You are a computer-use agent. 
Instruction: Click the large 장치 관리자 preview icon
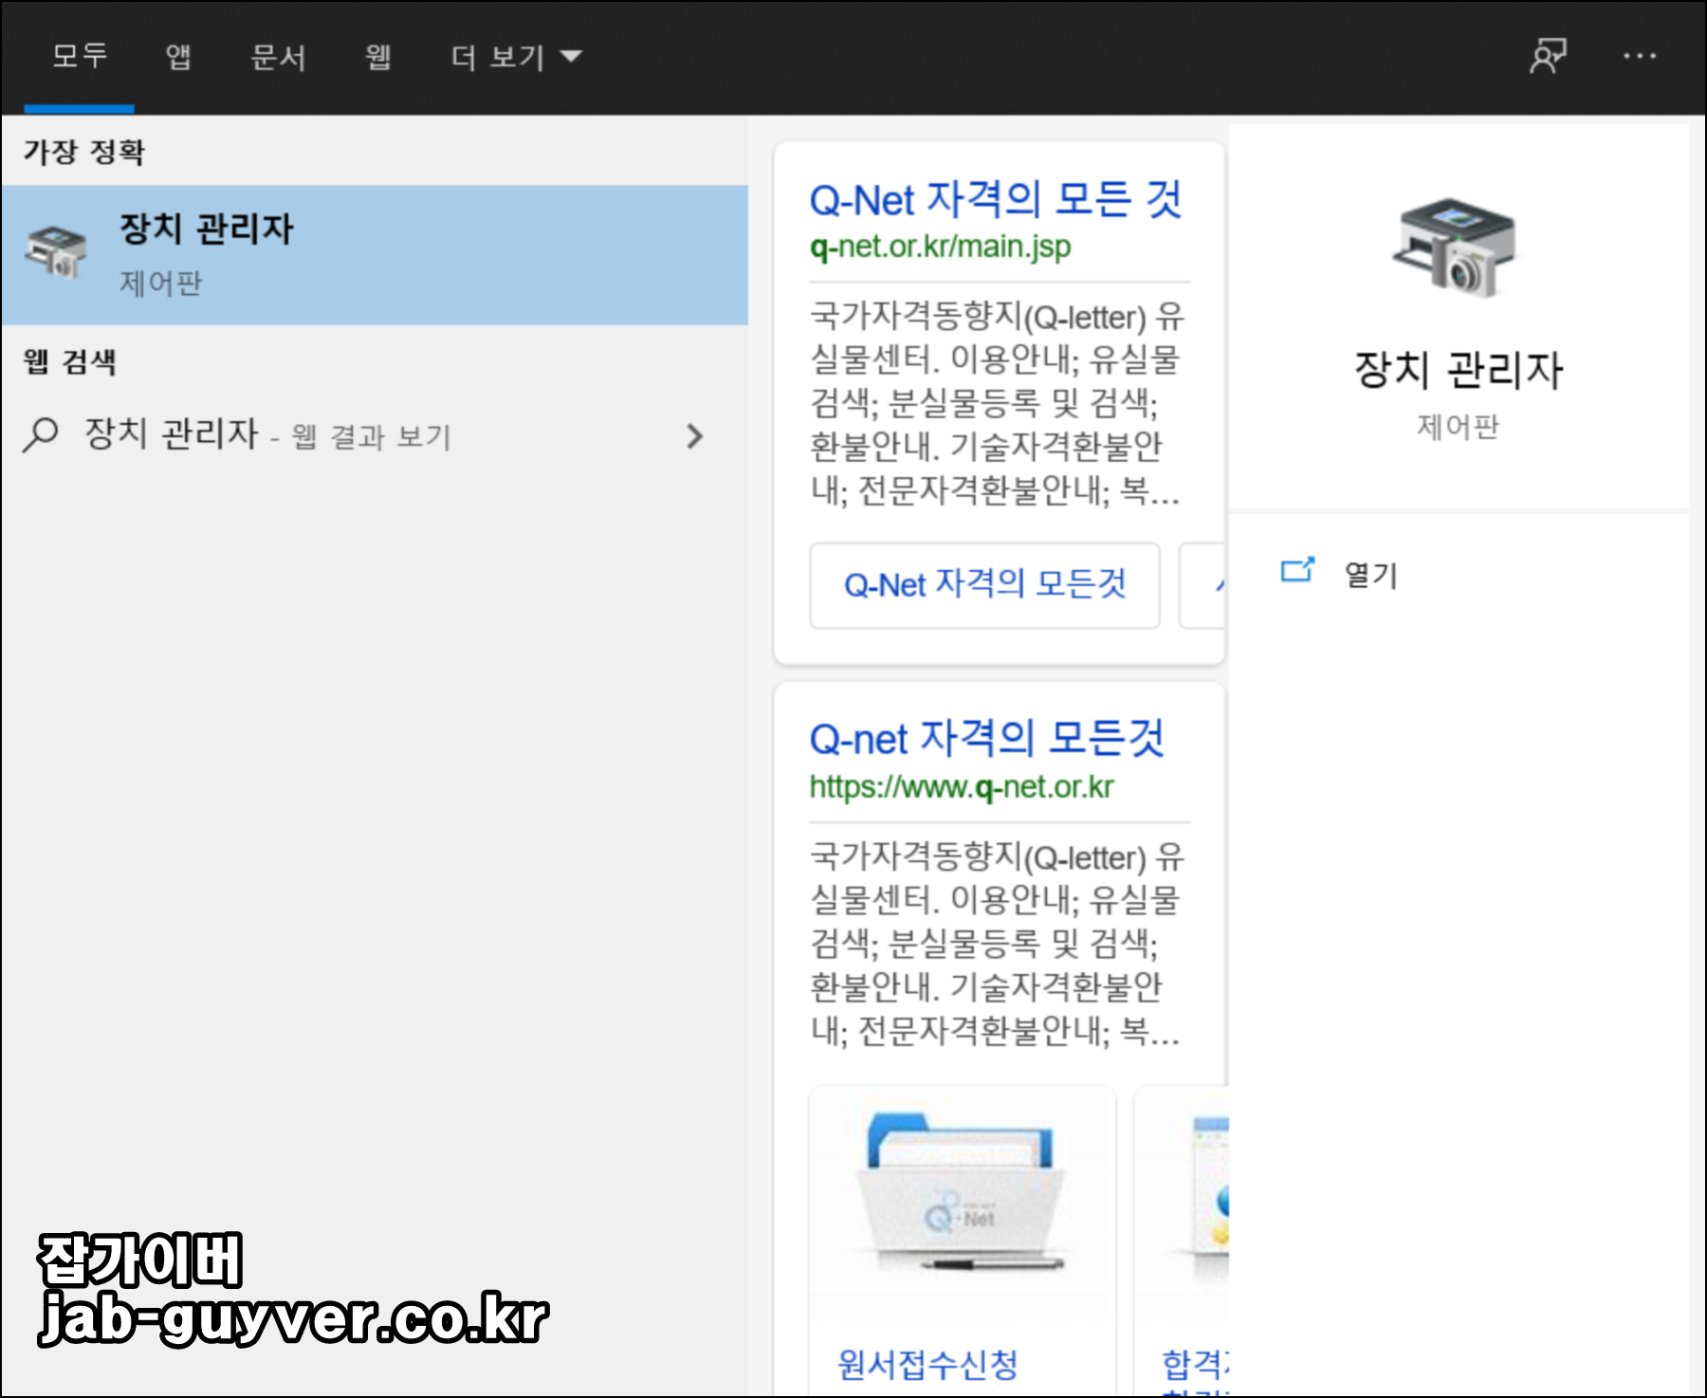click(1456, 247)
